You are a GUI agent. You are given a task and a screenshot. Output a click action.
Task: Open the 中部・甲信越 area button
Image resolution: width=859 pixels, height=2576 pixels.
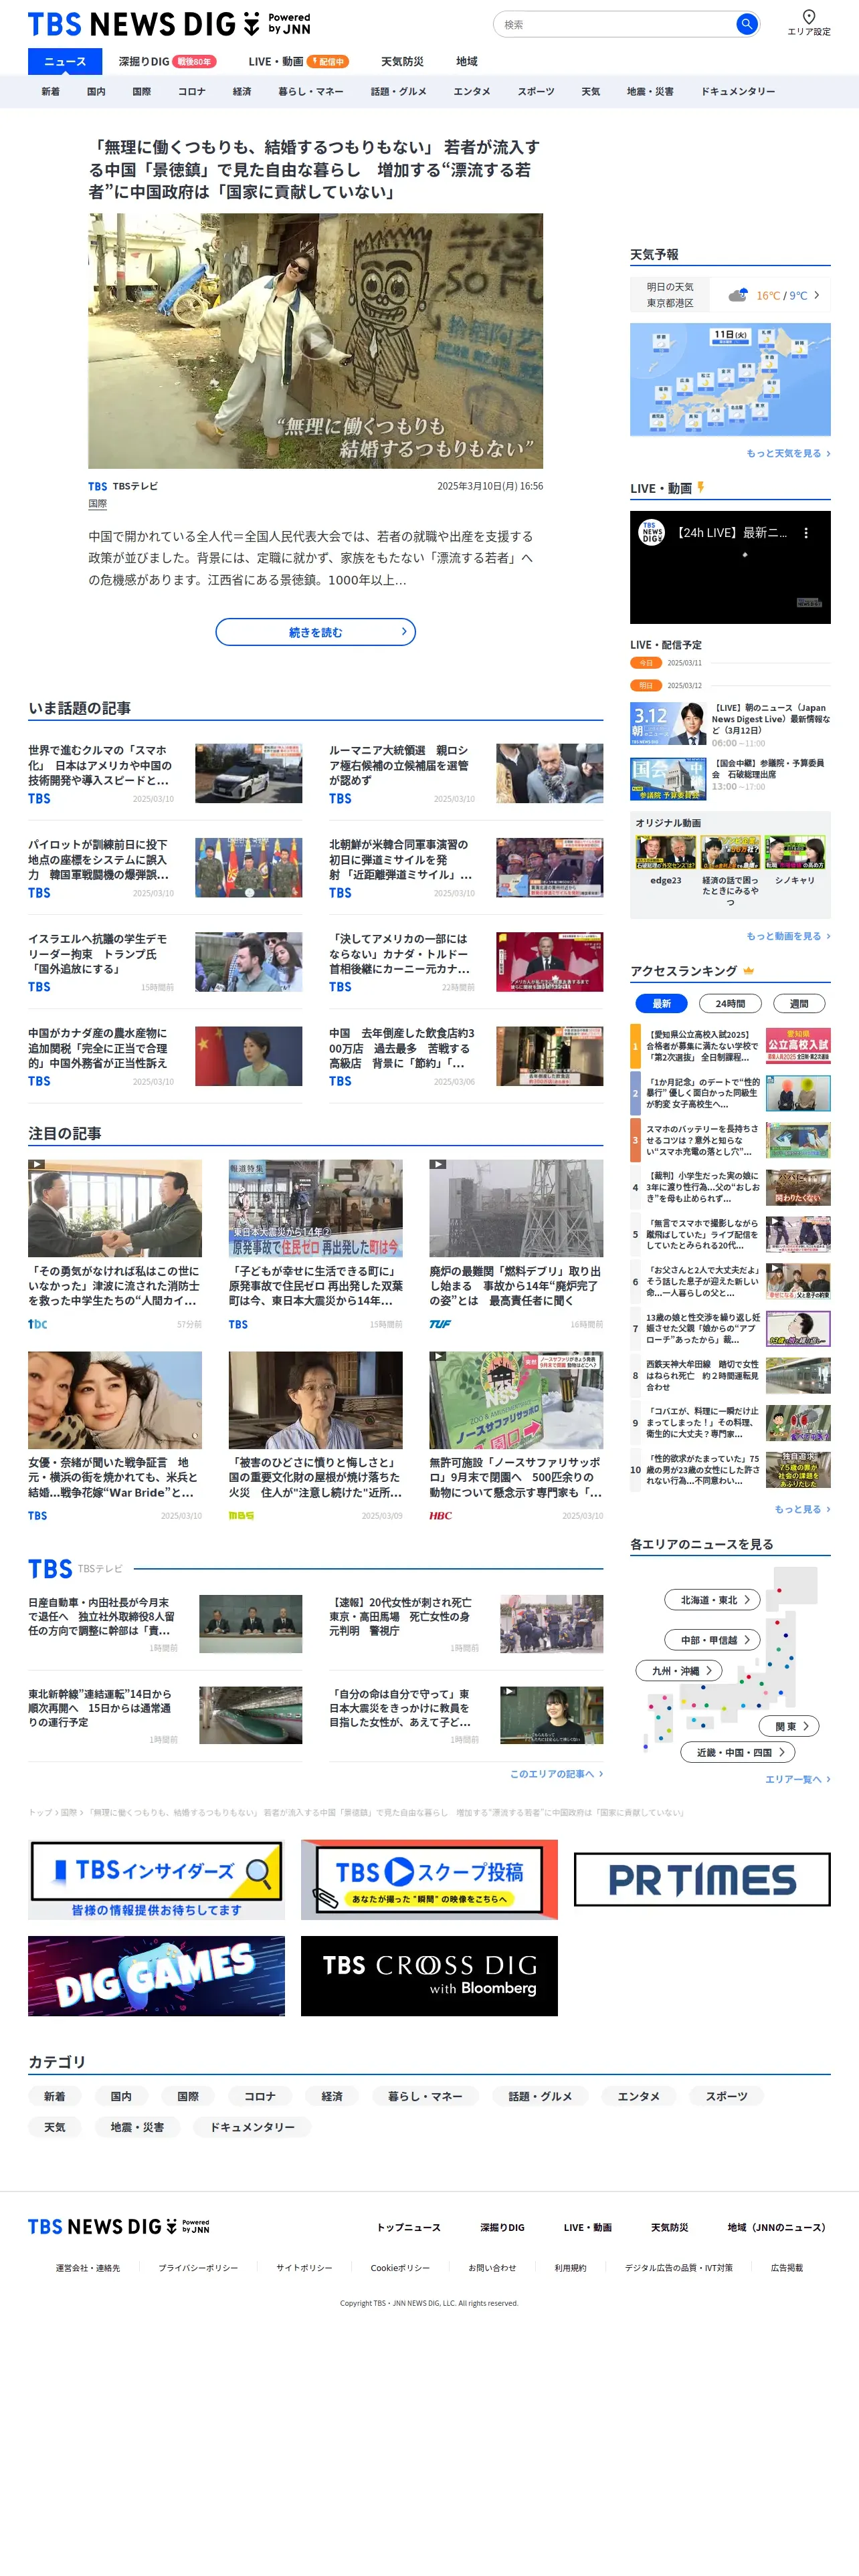[713, 1640]
